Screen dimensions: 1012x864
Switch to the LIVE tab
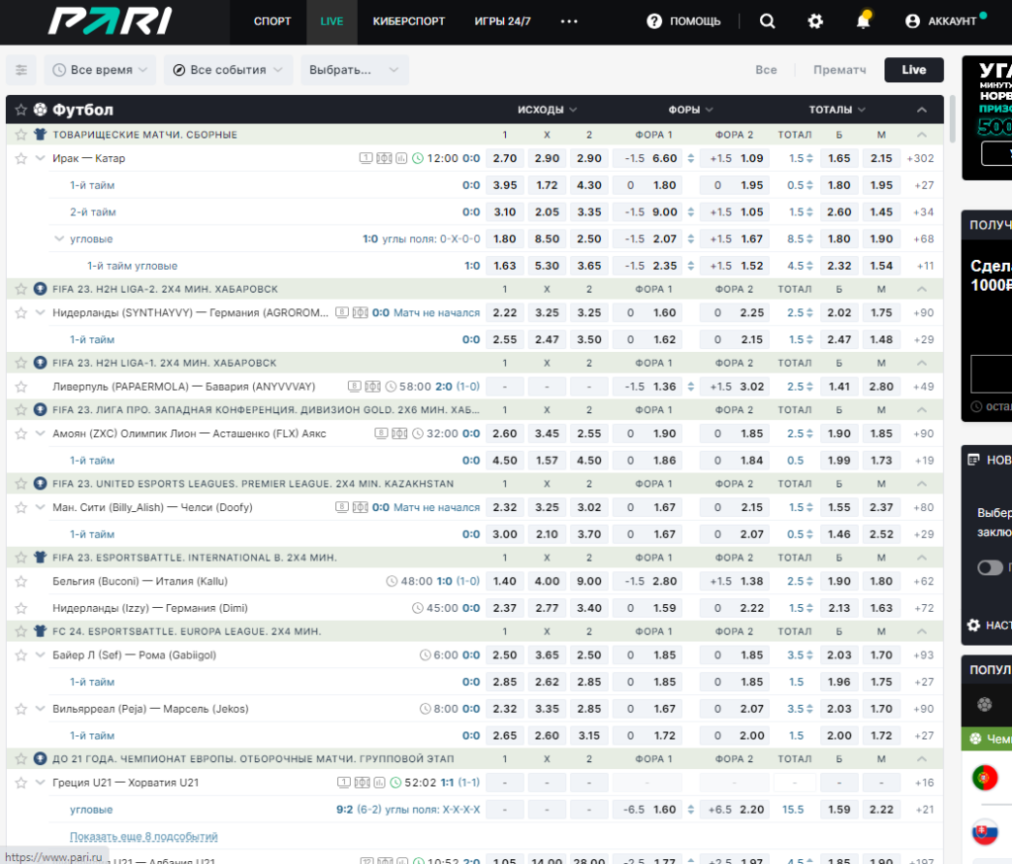[x=332, y=22]
